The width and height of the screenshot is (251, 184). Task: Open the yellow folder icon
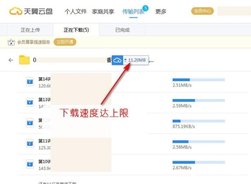(x=24, y=60)
